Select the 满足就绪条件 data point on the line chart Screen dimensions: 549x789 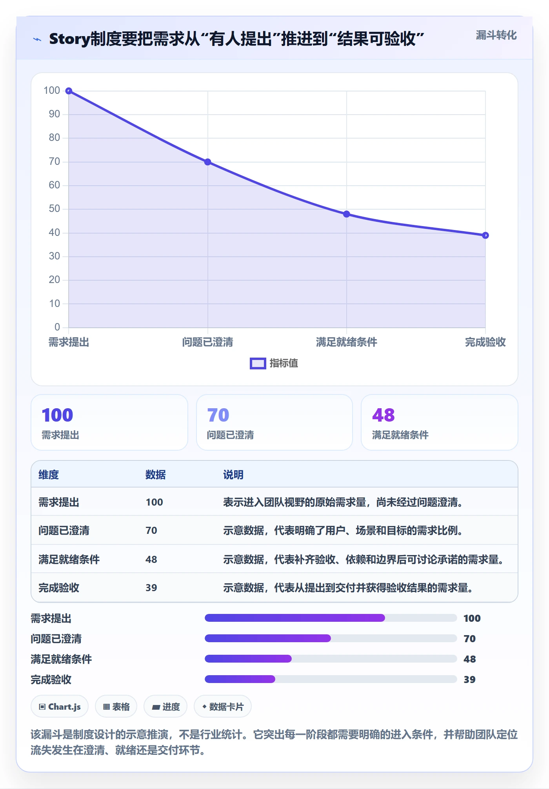pyautogui.click(x=347, y=214)
